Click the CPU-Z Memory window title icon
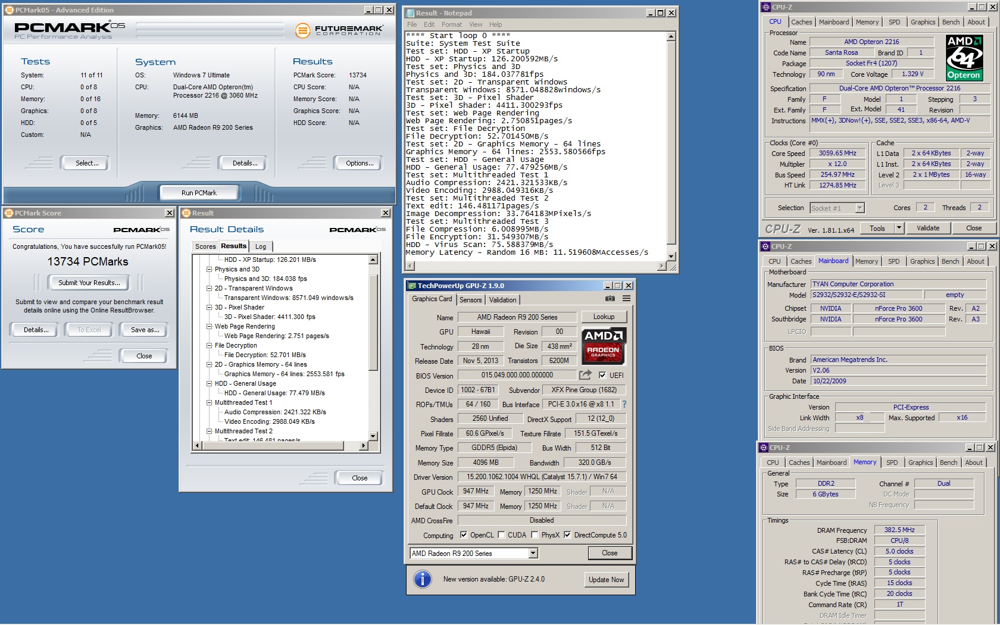 [x=764, y=448]
